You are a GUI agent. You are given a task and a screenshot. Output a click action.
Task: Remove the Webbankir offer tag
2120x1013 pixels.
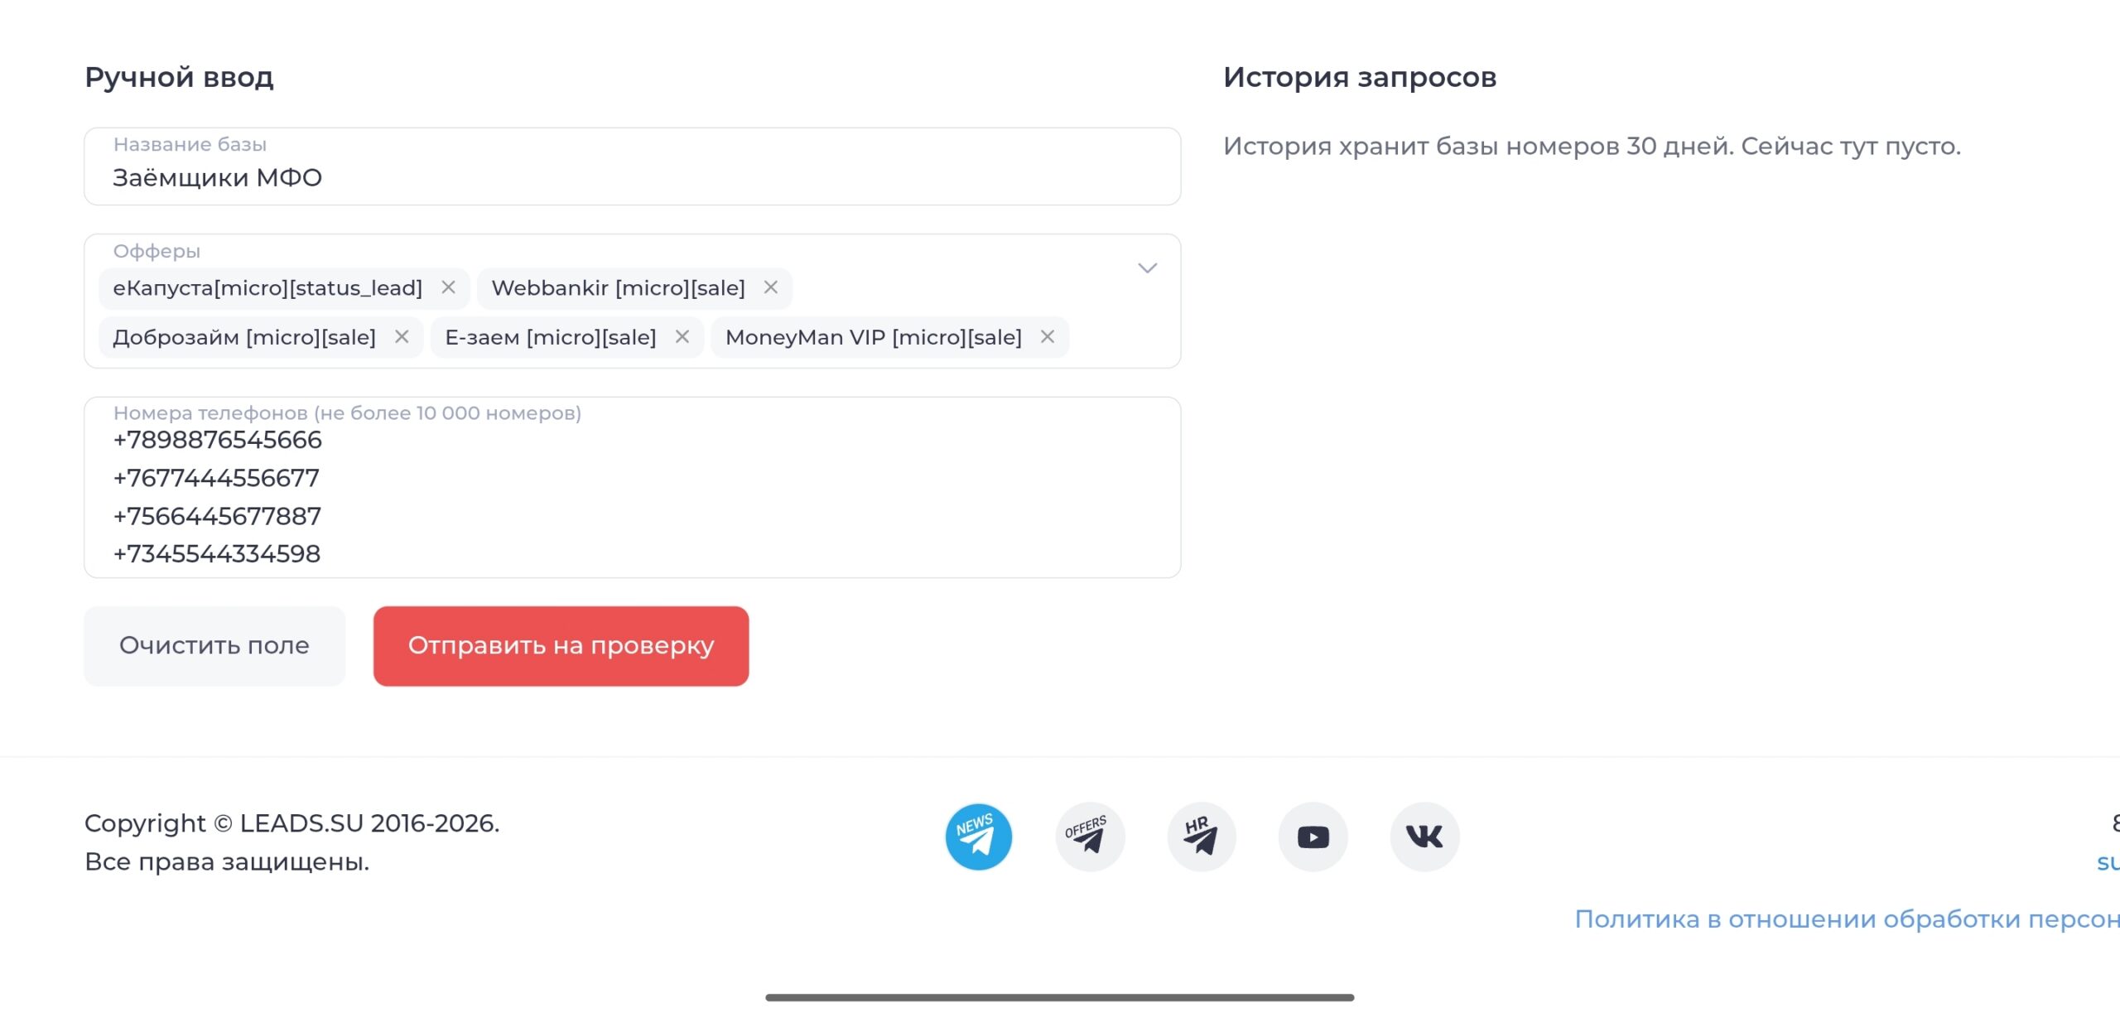pyautogui.click(x=770, y=287)
